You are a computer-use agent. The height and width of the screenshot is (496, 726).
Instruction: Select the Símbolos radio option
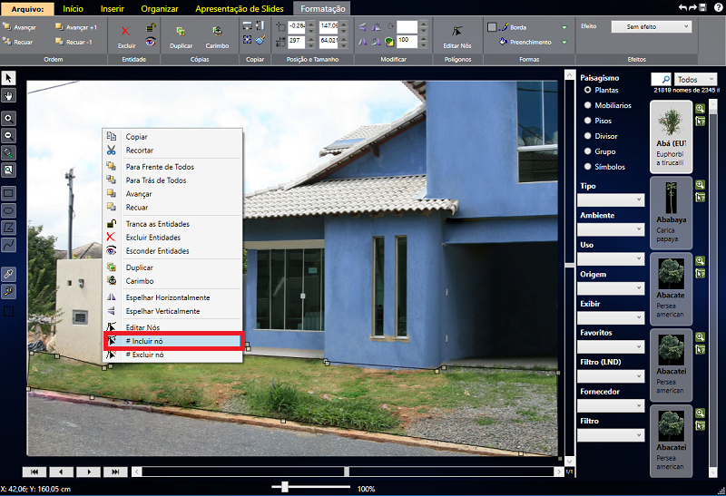point(588,167)
